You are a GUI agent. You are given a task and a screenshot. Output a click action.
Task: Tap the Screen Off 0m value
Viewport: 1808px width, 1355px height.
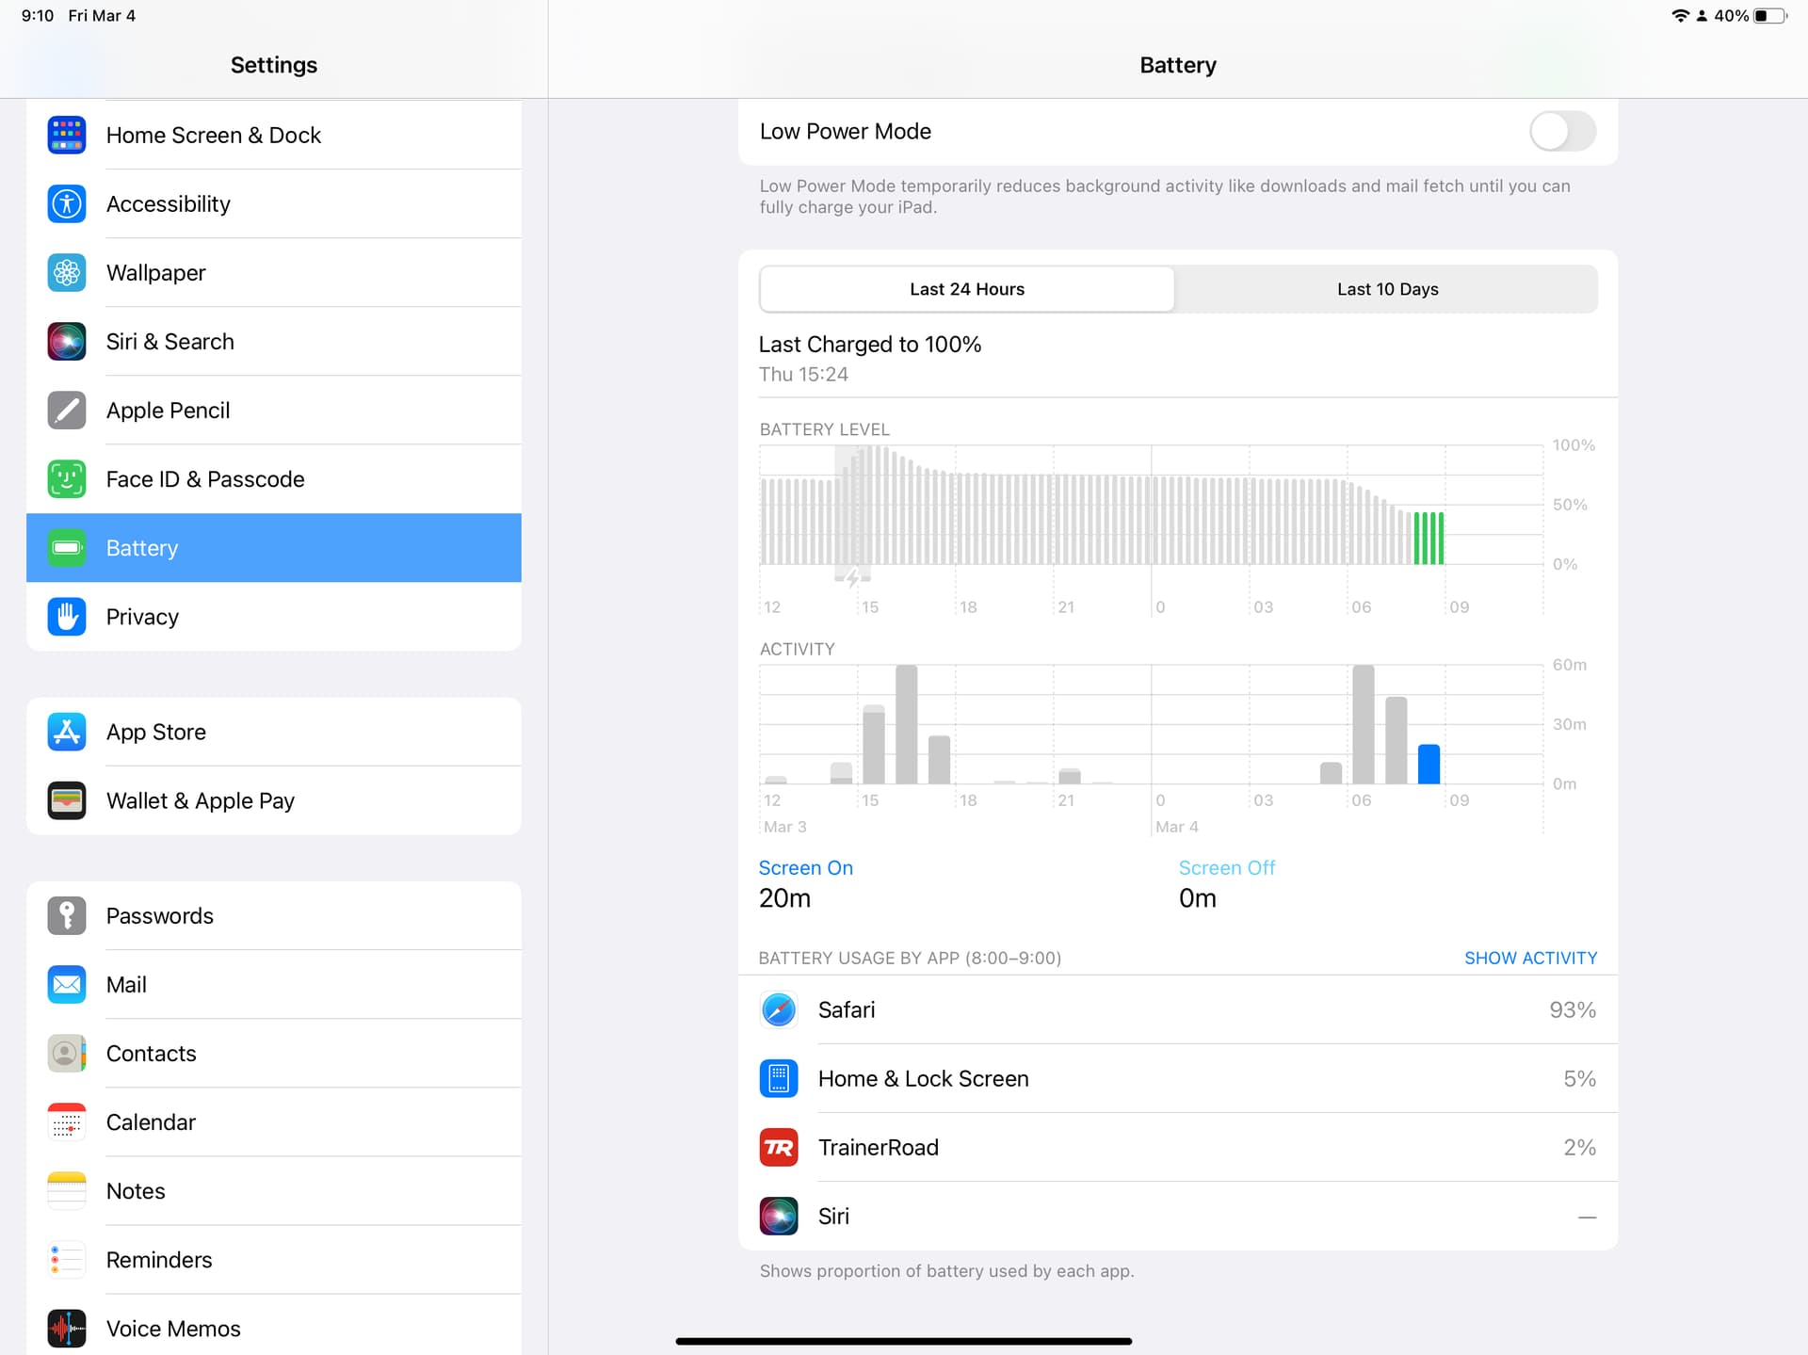[x=1197, y=898]
